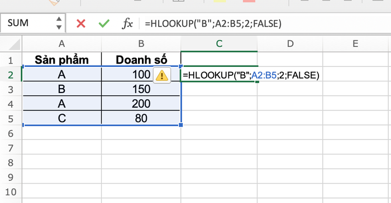Select column A header
The height and width of the screenshot is (203, 391).
[61, 44]
